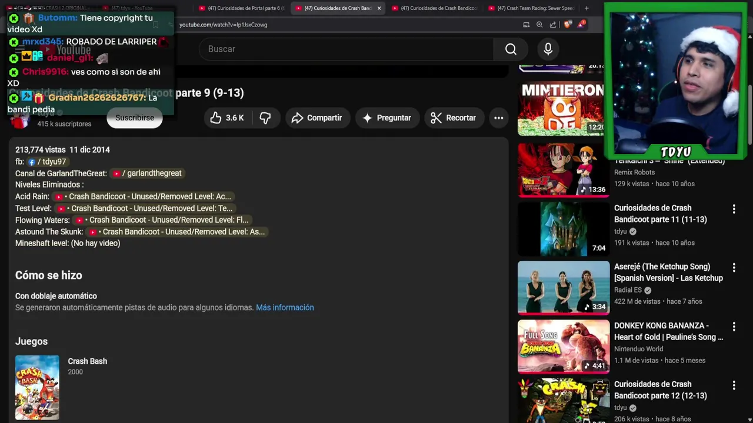Click install/cast screen icon in address bar
Image resolution: width=753 pixels, height=423 pixels.
coord(527,25)
